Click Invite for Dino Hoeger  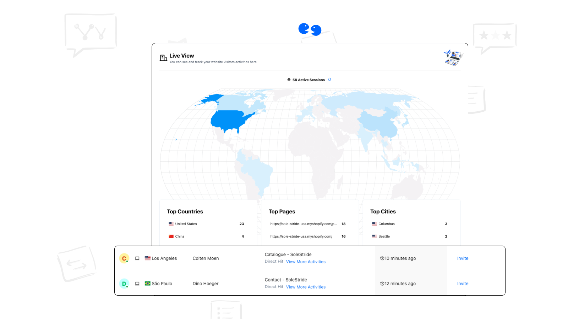(463, 284)
